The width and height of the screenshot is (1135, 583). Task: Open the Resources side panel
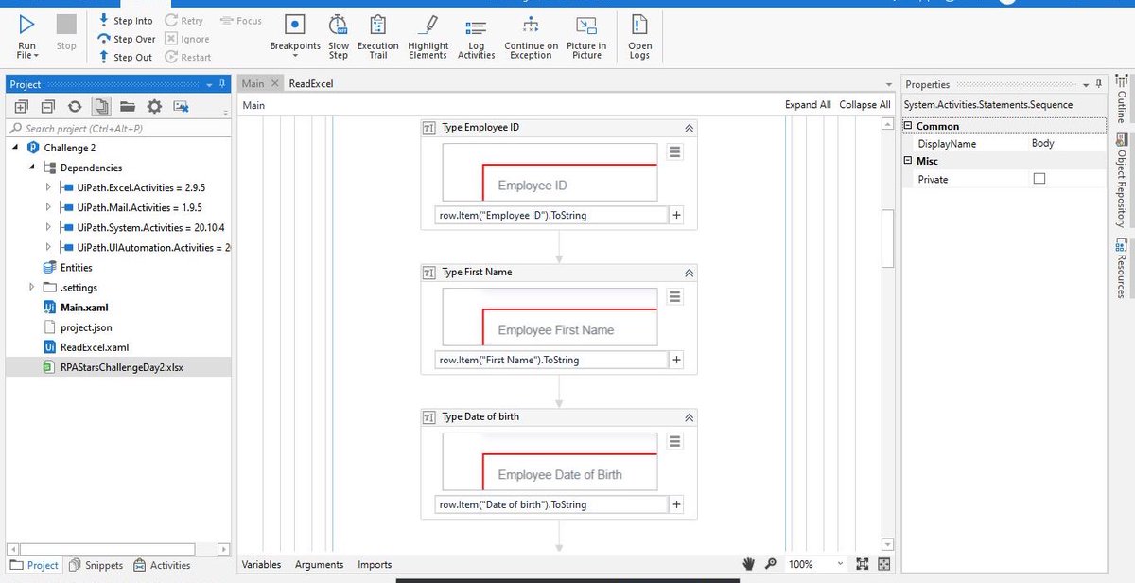pyautogui.click(x=1121, y=269)
